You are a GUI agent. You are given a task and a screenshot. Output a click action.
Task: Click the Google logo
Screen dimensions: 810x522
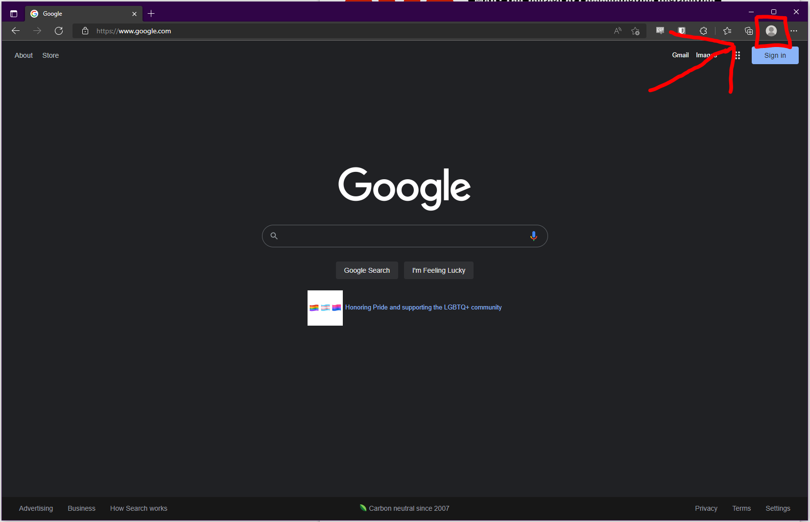click(405, 189)
